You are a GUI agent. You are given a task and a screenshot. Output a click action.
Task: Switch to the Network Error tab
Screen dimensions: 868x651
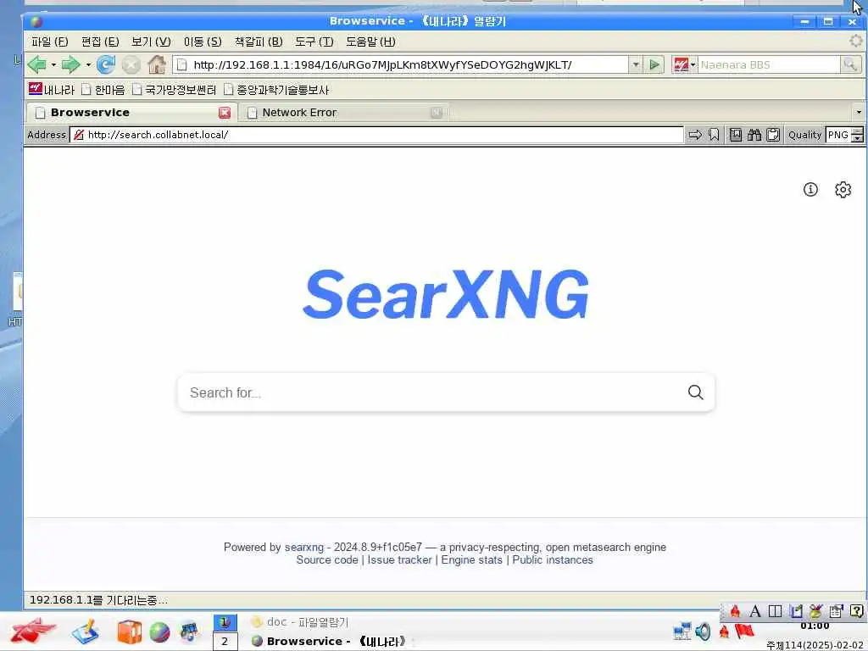343,113
